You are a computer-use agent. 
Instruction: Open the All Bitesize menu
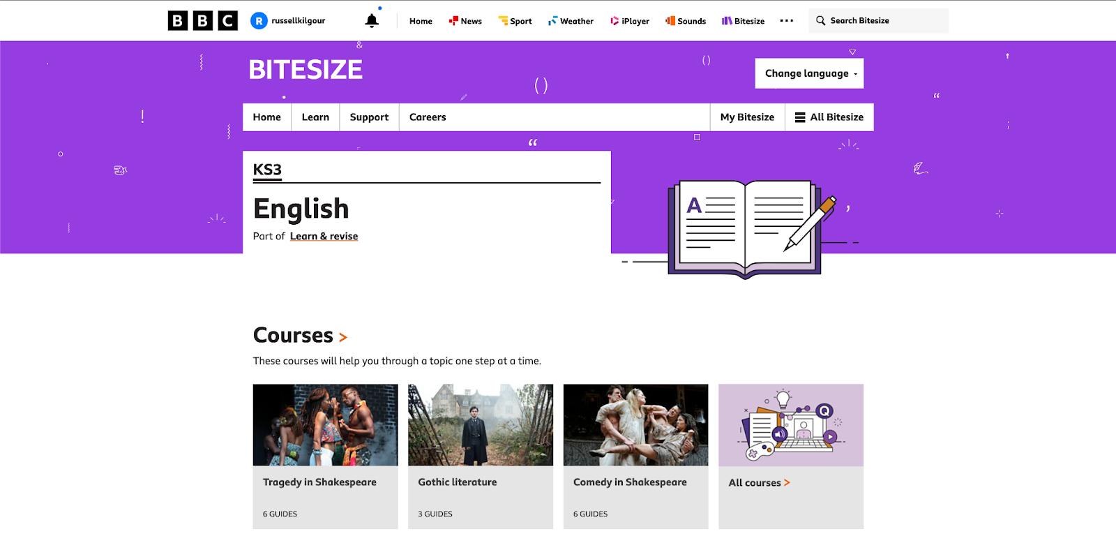(829, 117)
